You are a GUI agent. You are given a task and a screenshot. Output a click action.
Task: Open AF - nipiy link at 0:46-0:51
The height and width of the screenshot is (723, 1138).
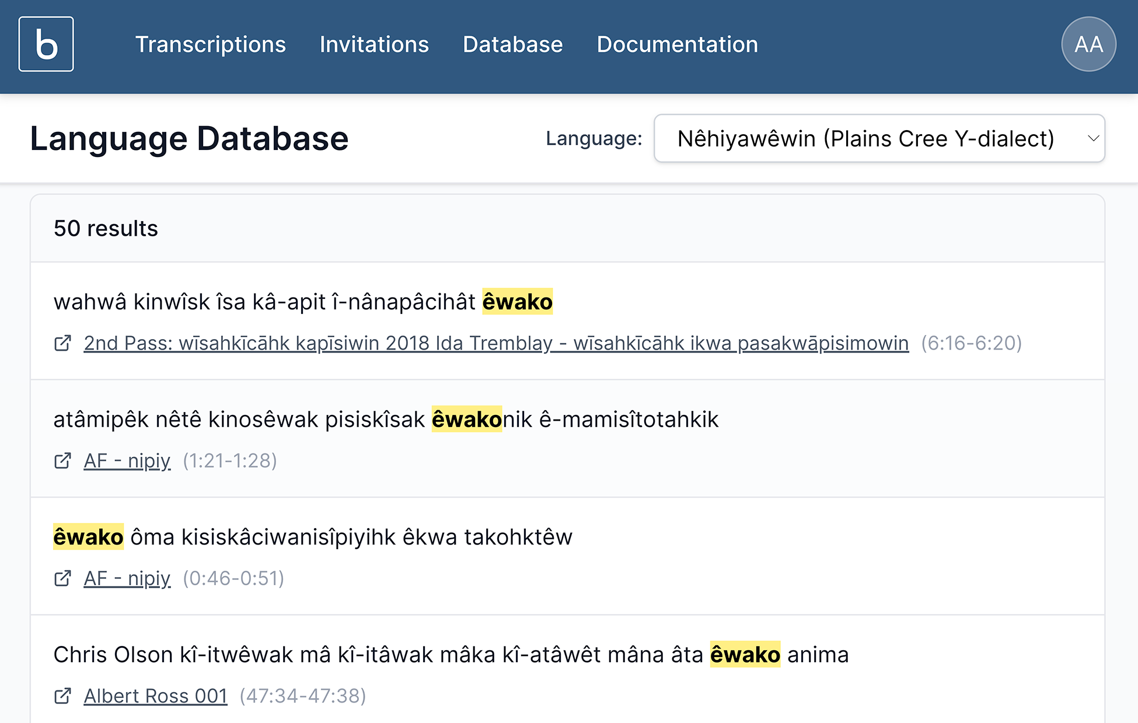pyautogui.click(x=127, y=578)
